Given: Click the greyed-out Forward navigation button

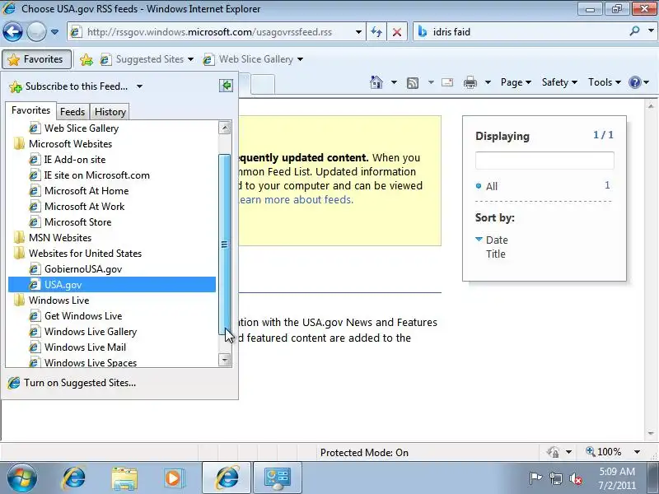Looking at the screenshot, I should tap(36, 31).
